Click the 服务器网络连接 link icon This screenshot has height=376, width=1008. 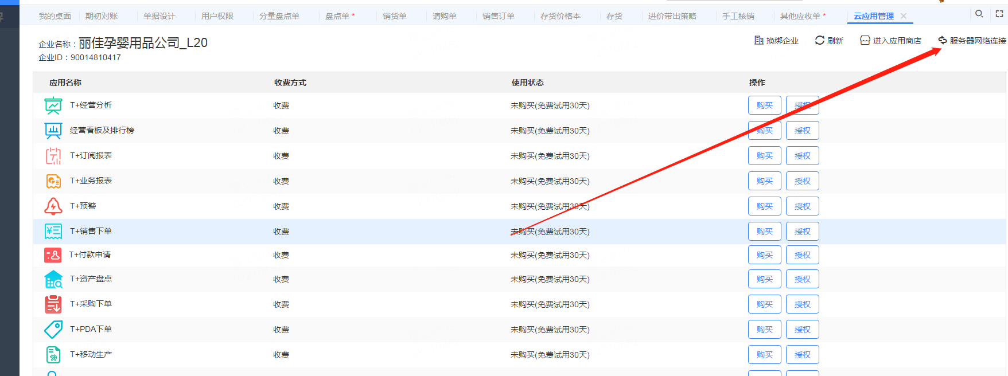[943, 40]
